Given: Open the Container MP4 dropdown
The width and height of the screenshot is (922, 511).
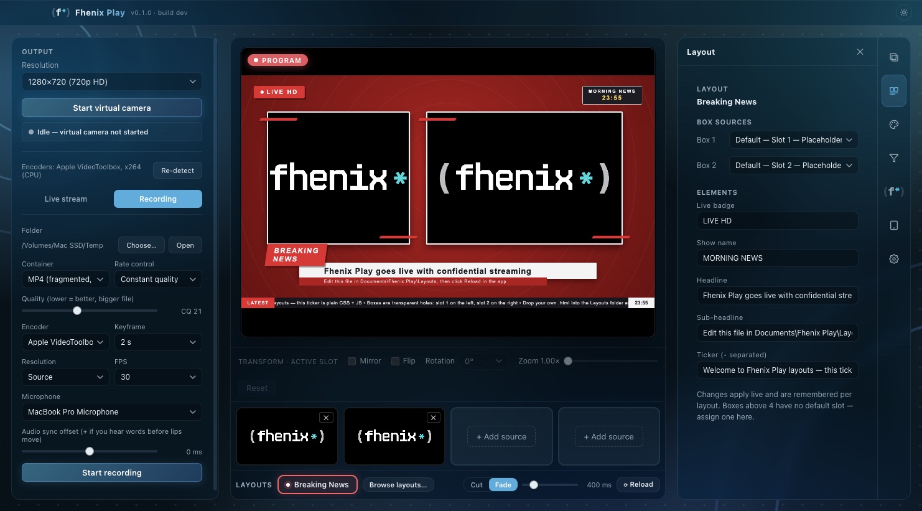Looking at the screenshot, I should pos(66,279).
